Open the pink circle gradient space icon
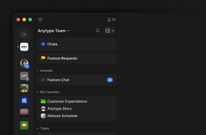The width and height of the screenshot is (206, 135). pyautogui.click(x=24, y=113)
